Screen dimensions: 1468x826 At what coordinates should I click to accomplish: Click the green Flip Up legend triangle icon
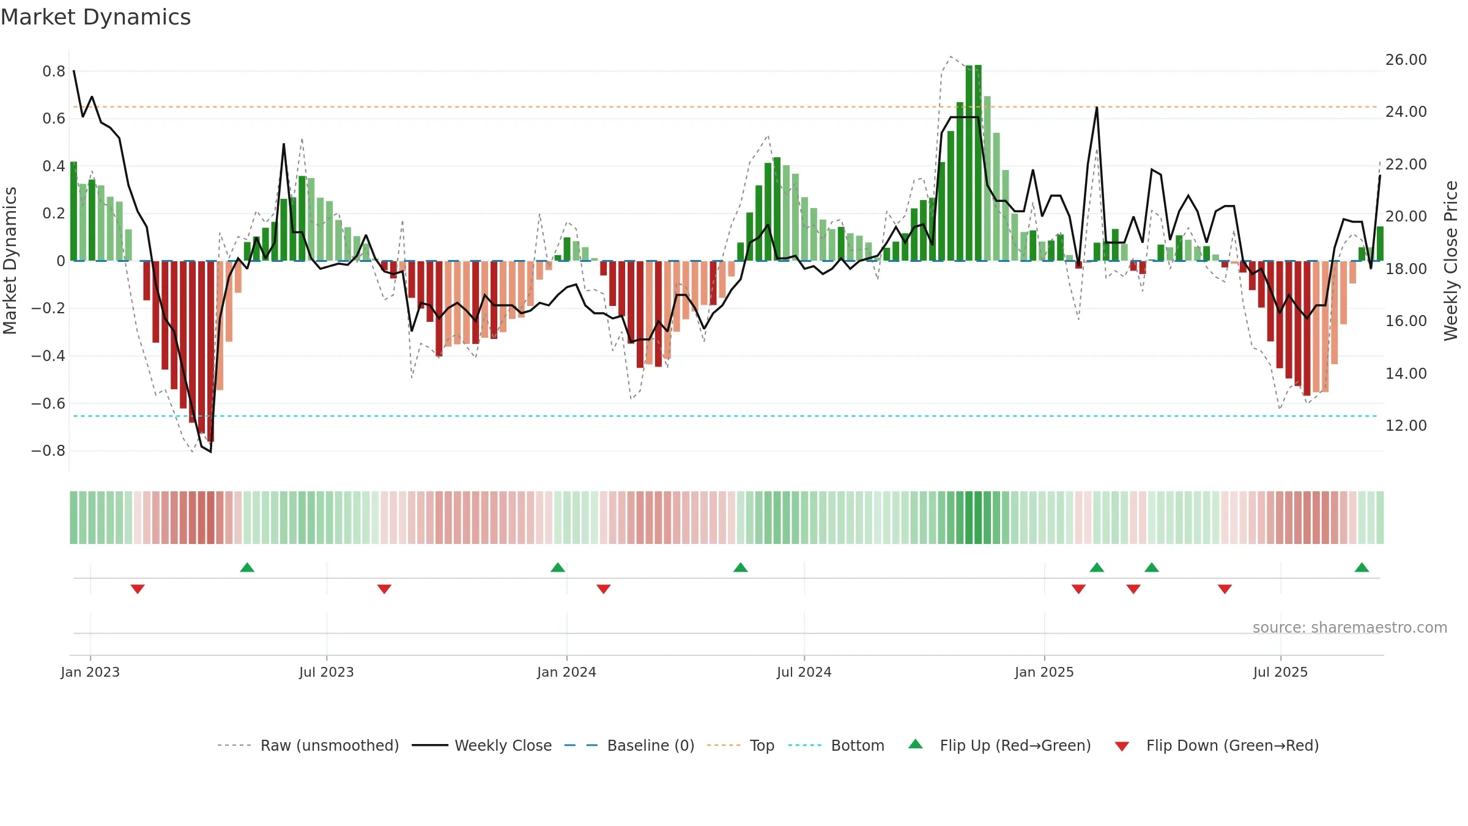tap(916, 744)
